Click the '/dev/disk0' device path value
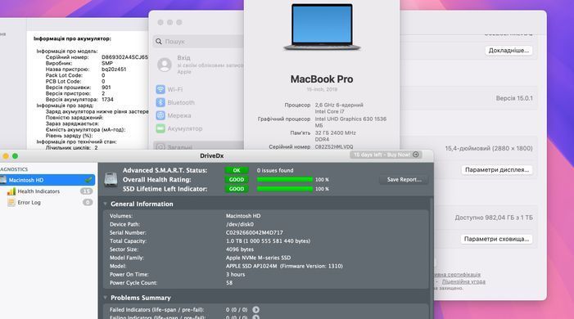574x319 pixels. click(x=239, y=224)
